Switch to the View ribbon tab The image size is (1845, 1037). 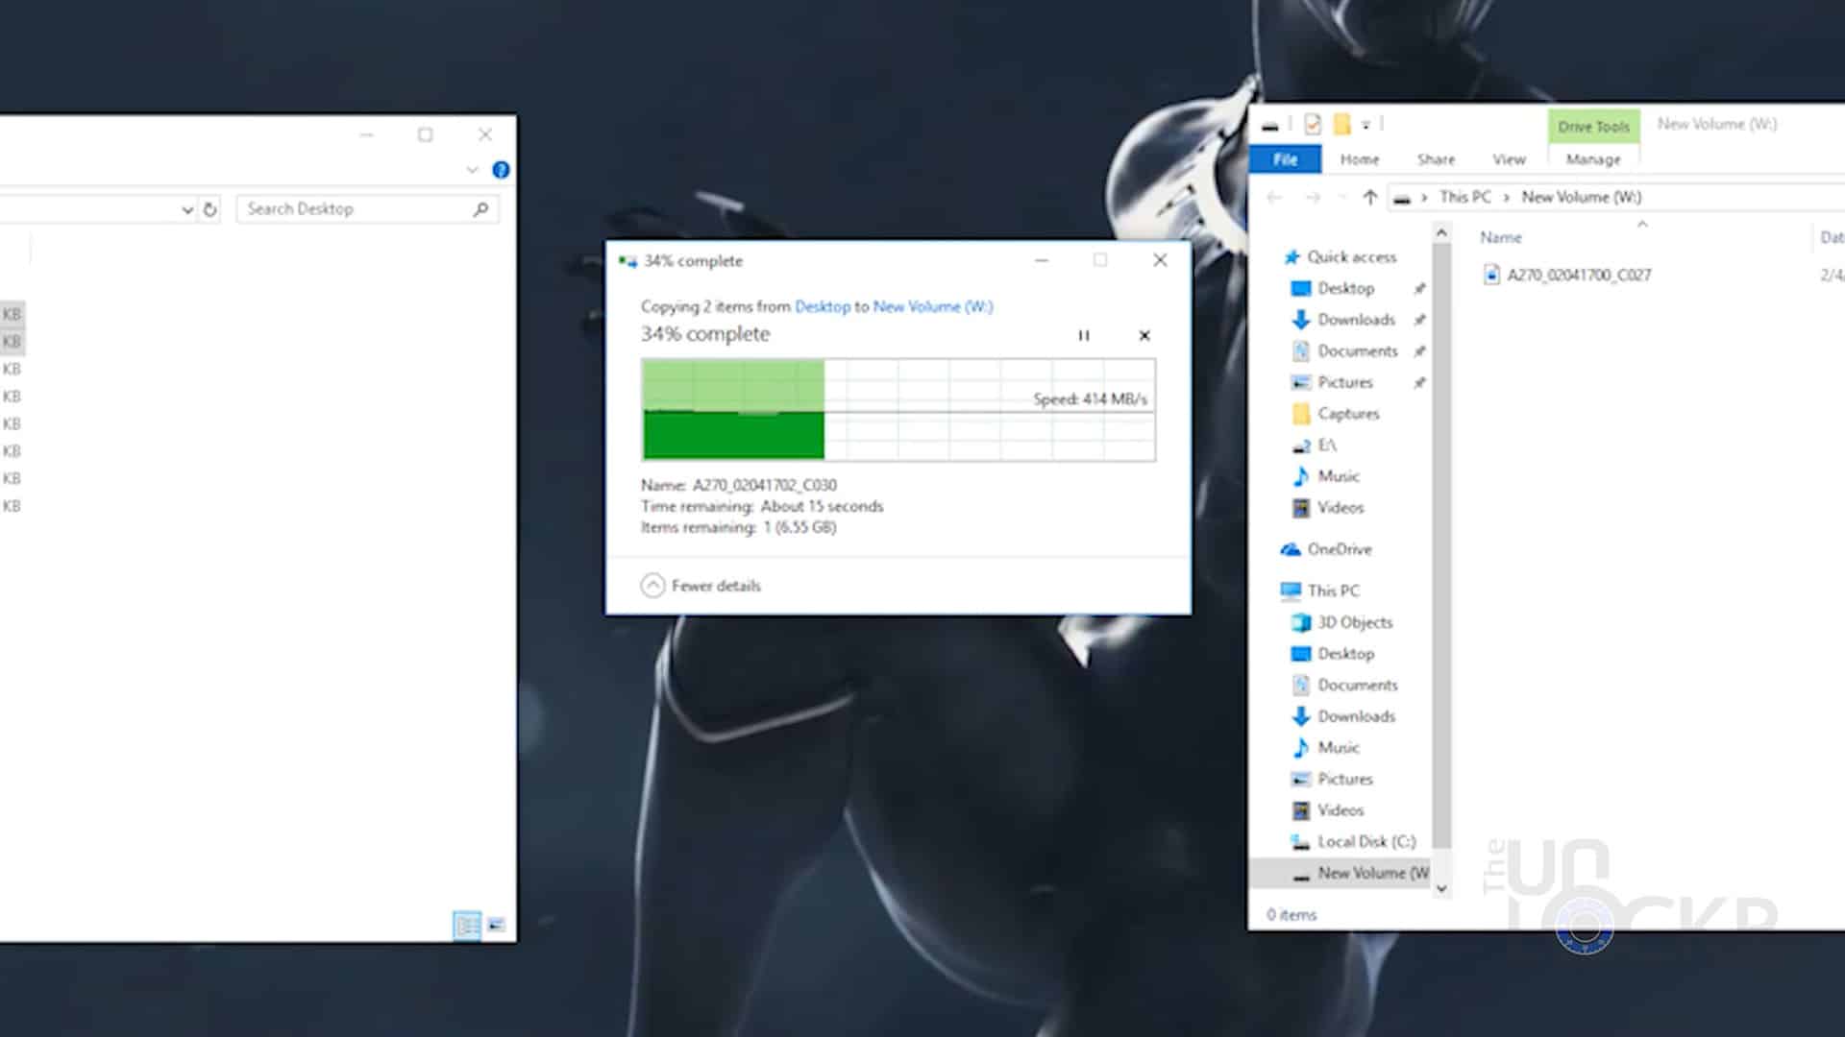tap(1508, 159)
